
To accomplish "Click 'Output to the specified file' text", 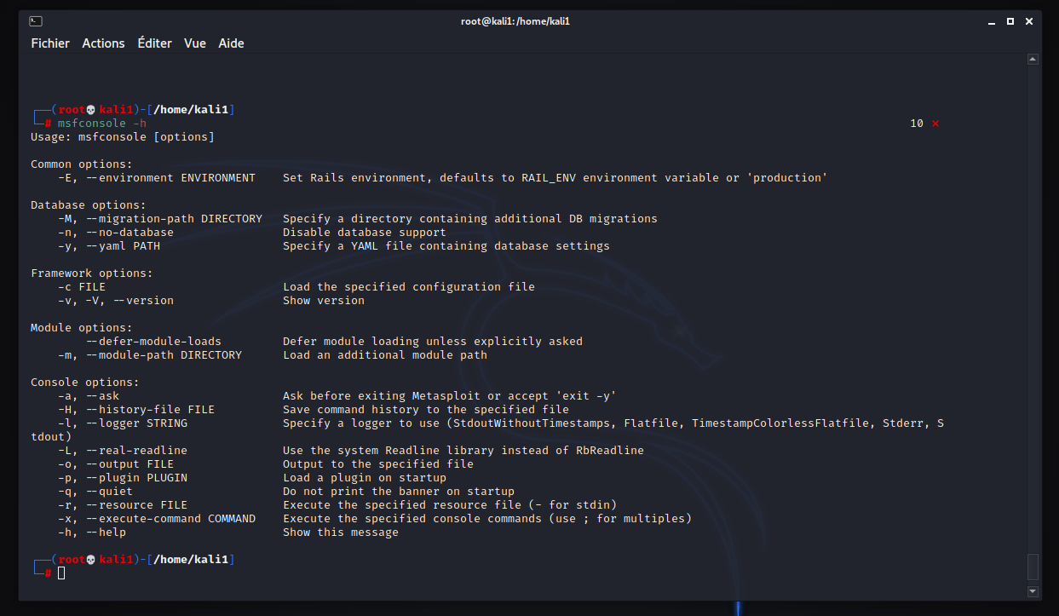I will tap(378, 464).
